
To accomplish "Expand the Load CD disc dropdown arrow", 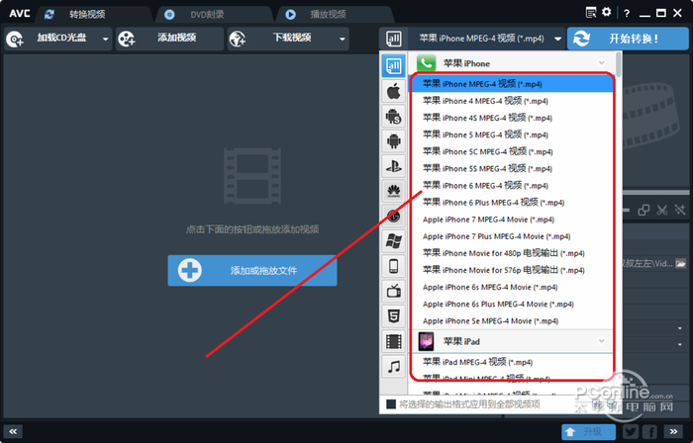I will pyautogui.click(x=105, y=39).
